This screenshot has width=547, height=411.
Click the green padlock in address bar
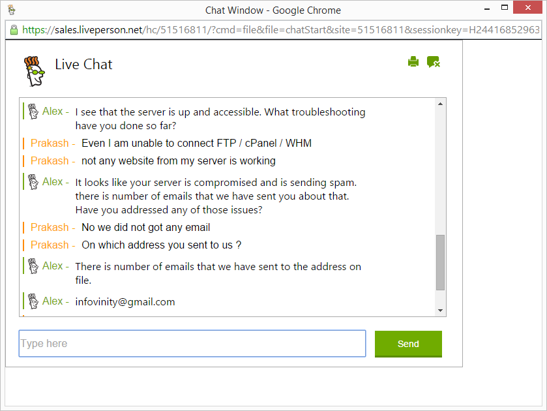pos(14,30)
